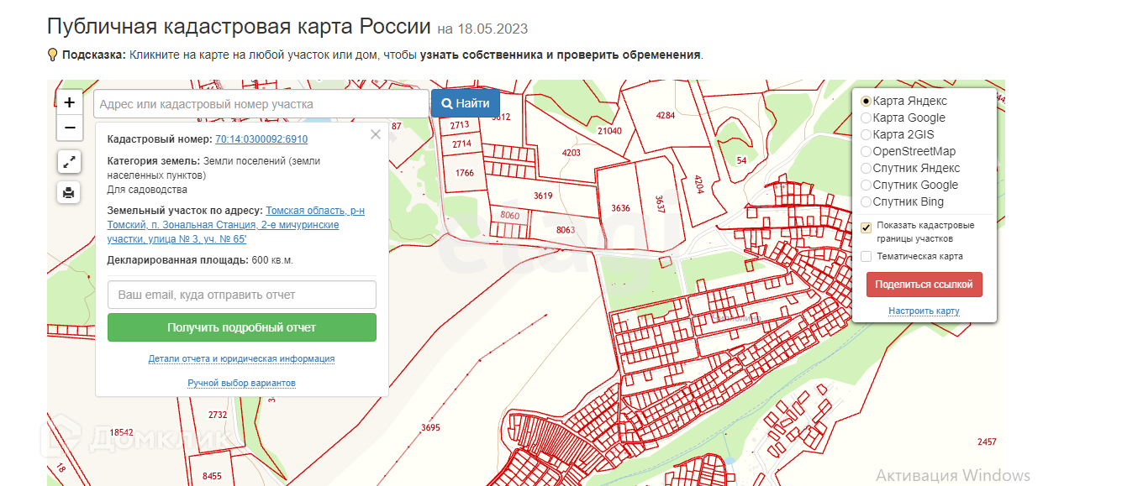Click parcel 2457 on the map
Viewport: 1122px width, 486px height.
987,442
